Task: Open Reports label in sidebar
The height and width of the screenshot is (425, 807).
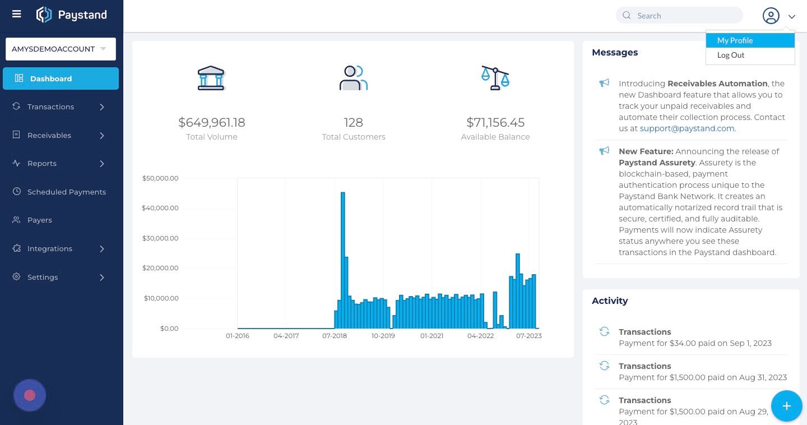Action: (x=42, y=163)
